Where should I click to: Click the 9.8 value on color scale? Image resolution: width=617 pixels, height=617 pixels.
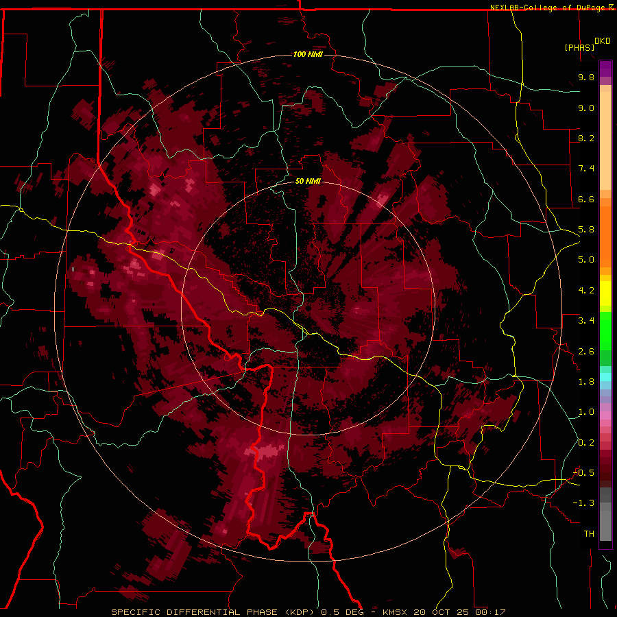click(x=586, y=77)
